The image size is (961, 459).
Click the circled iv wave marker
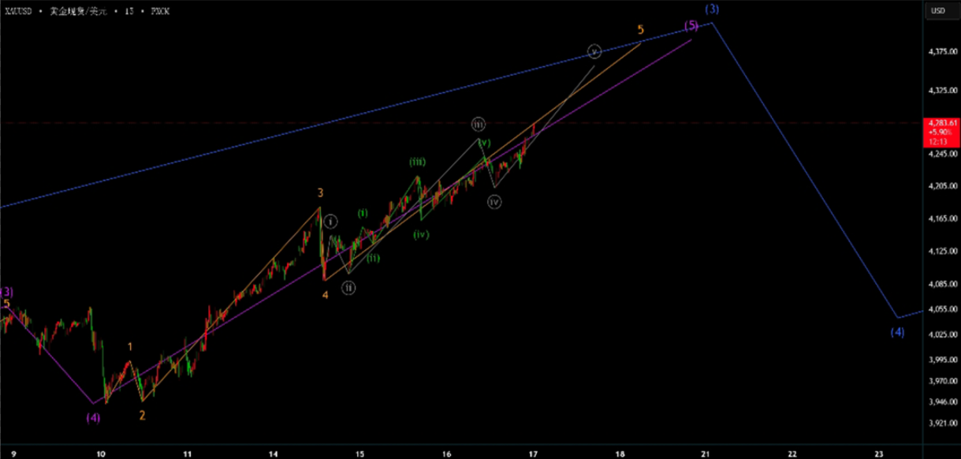[494, 202]
